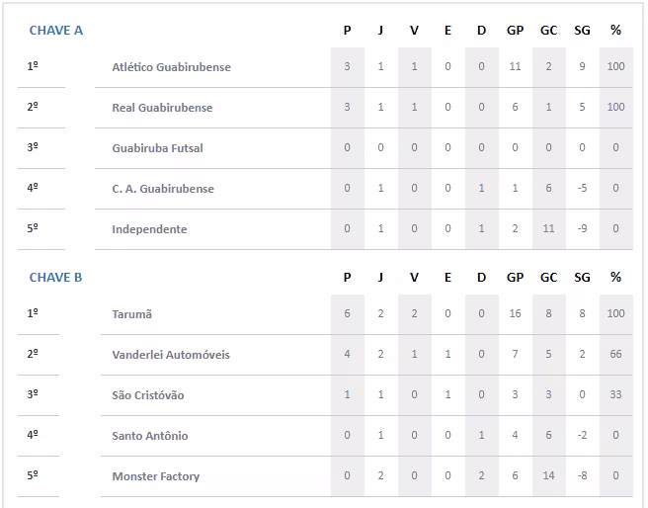
Task: Click Tarumã's 16 goals-for value
Action: click(x=515, y=314)
